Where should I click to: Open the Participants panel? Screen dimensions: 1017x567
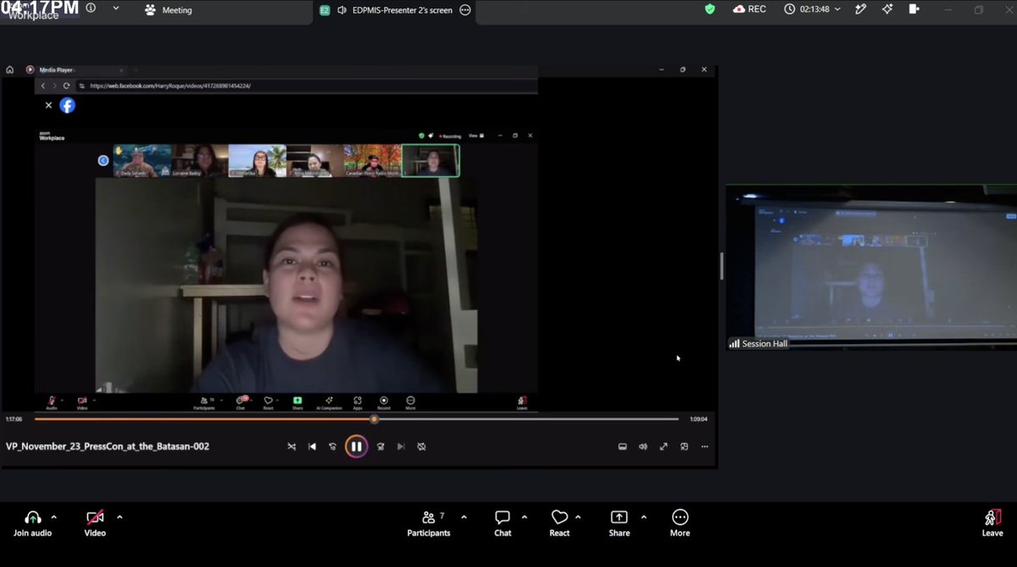click(x=429, y=523)
